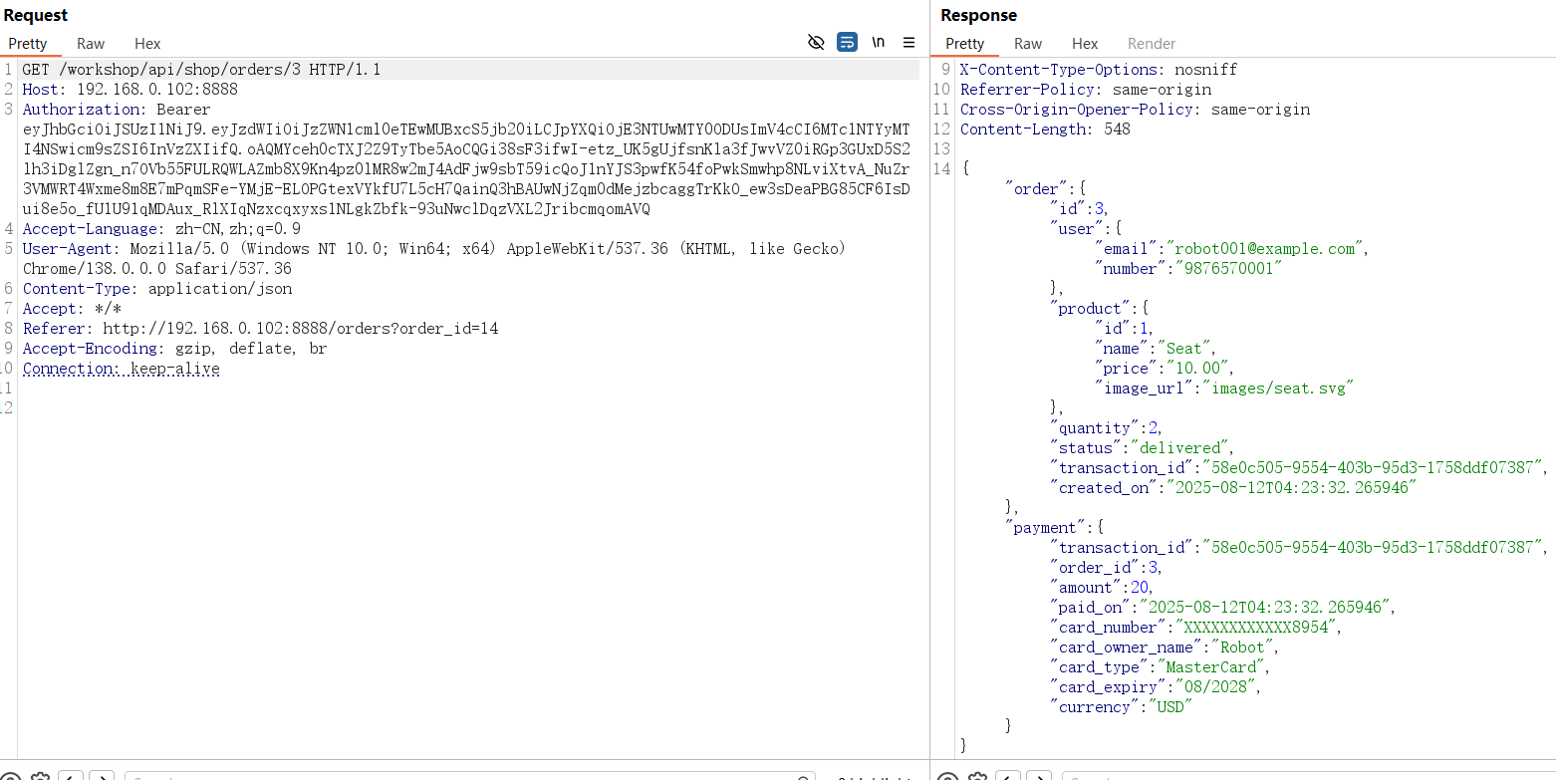The width and height of the screenshot is (1556, 780).
Task: Click the Referrer-Policy same-origin header
Action: (1086, 90)
